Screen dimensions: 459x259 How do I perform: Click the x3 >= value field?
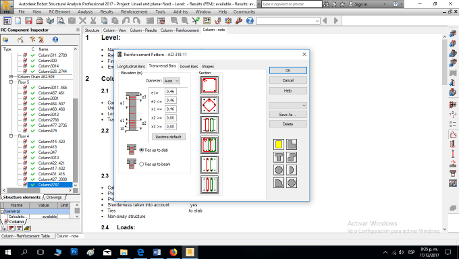pyautogui.click(x=170, y=126)
